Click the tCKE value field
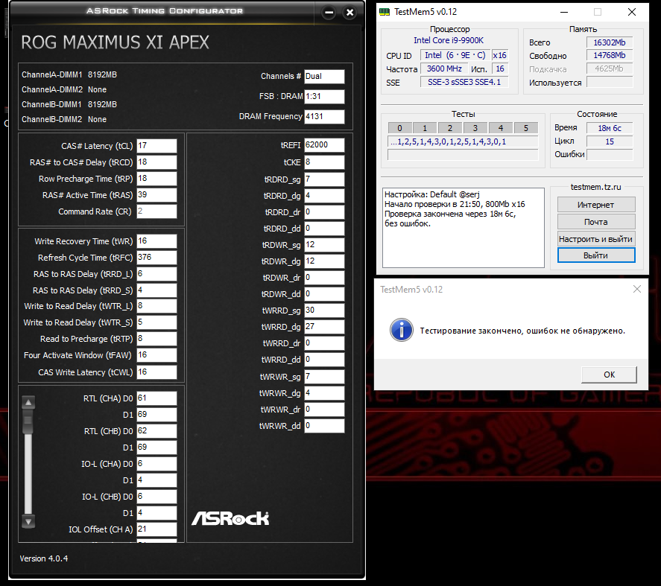The height and width of the screenshot is (586, 661). [324, 162]
